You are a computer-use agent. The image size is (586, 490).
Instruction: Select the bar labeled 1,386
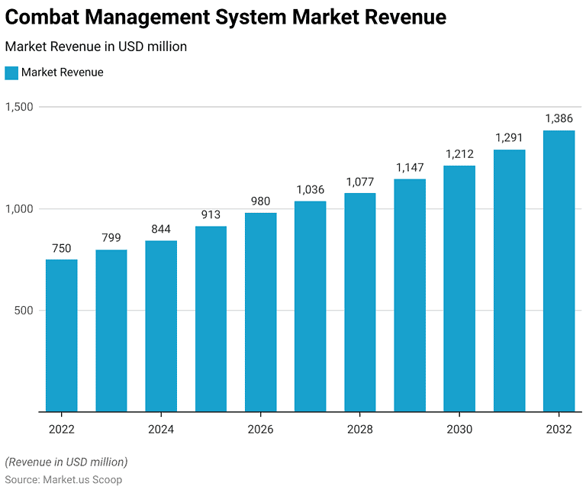(x=559, y=271)
